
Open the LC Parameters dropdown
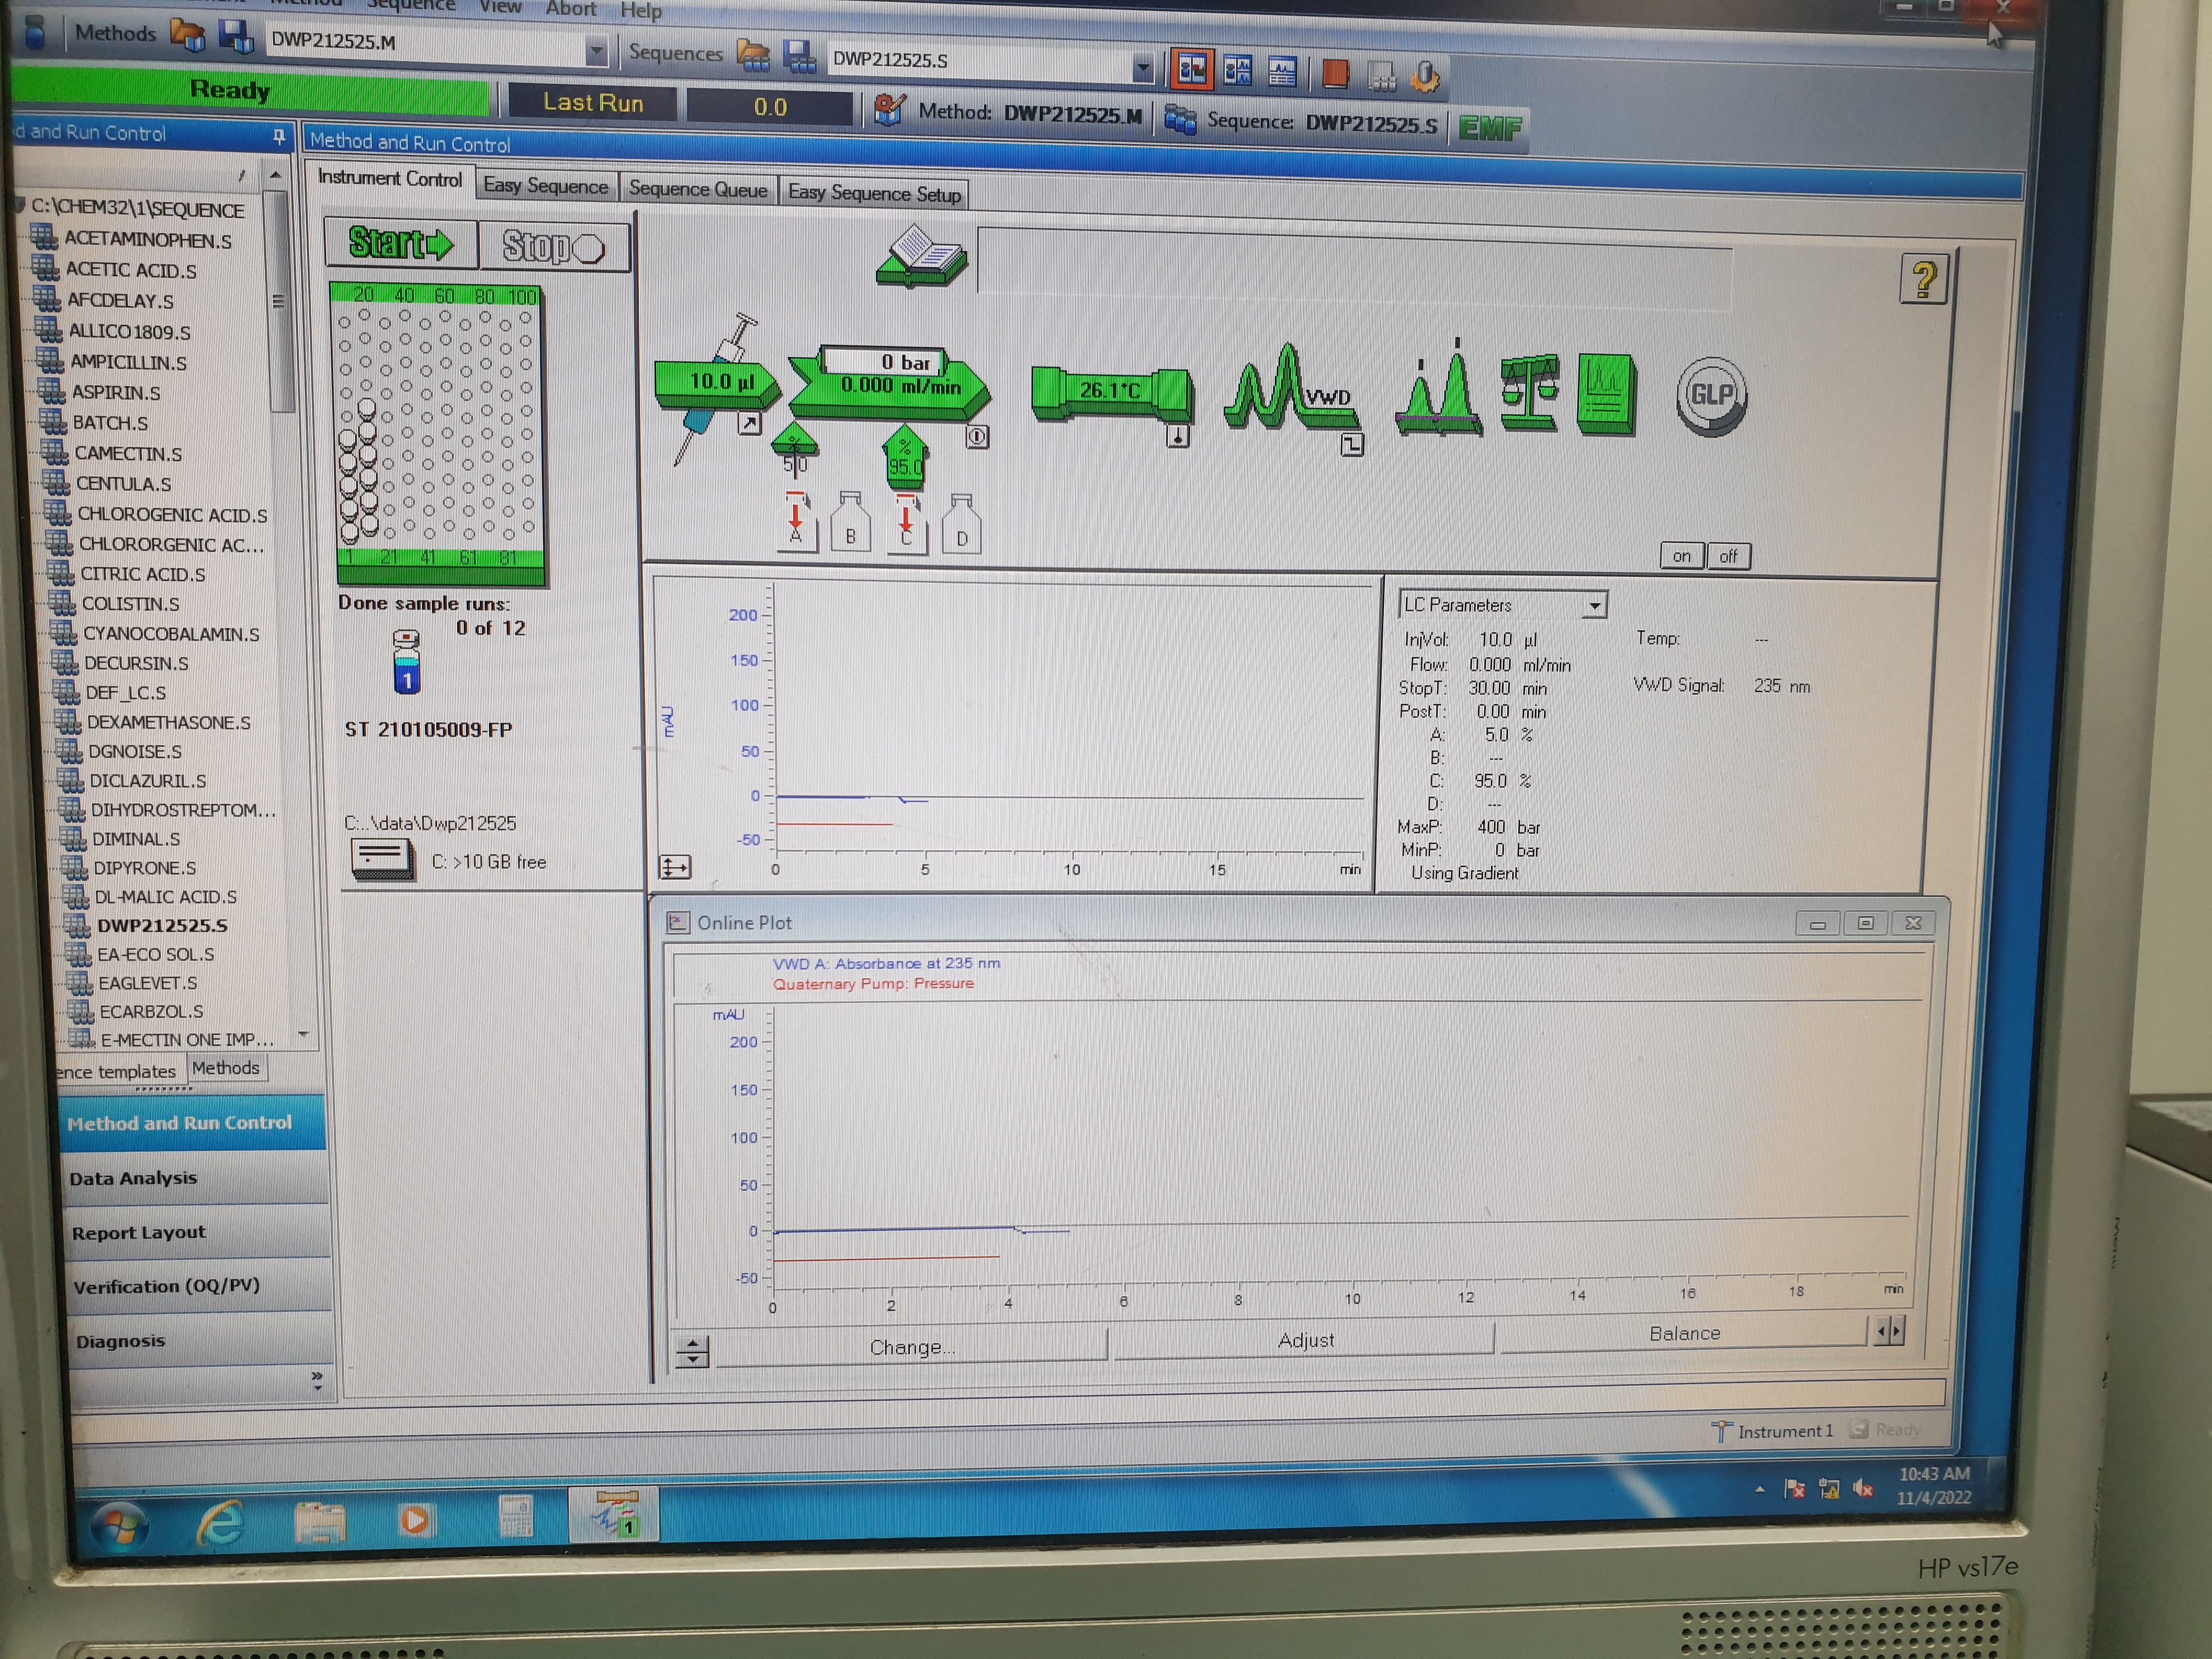tap(1594, 605)
